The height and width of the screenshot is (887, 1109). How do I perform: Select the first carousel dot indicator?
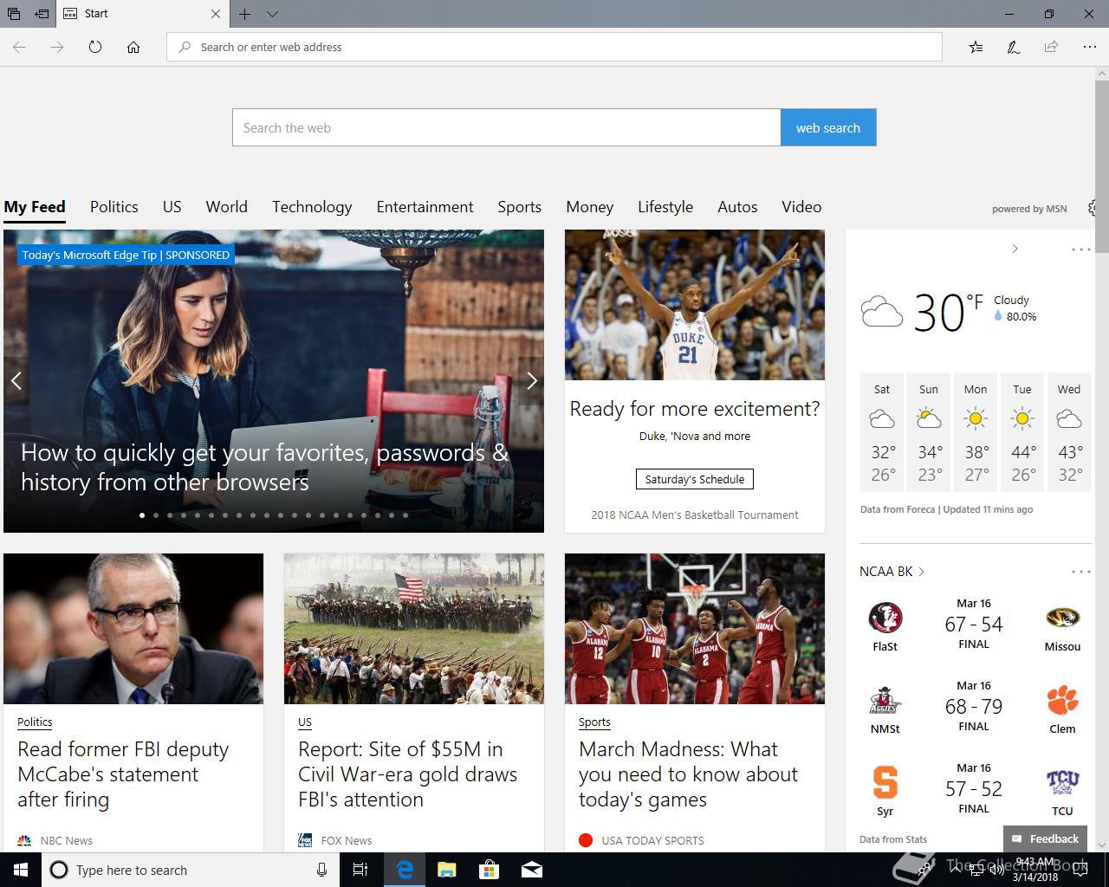click(142, 515)
